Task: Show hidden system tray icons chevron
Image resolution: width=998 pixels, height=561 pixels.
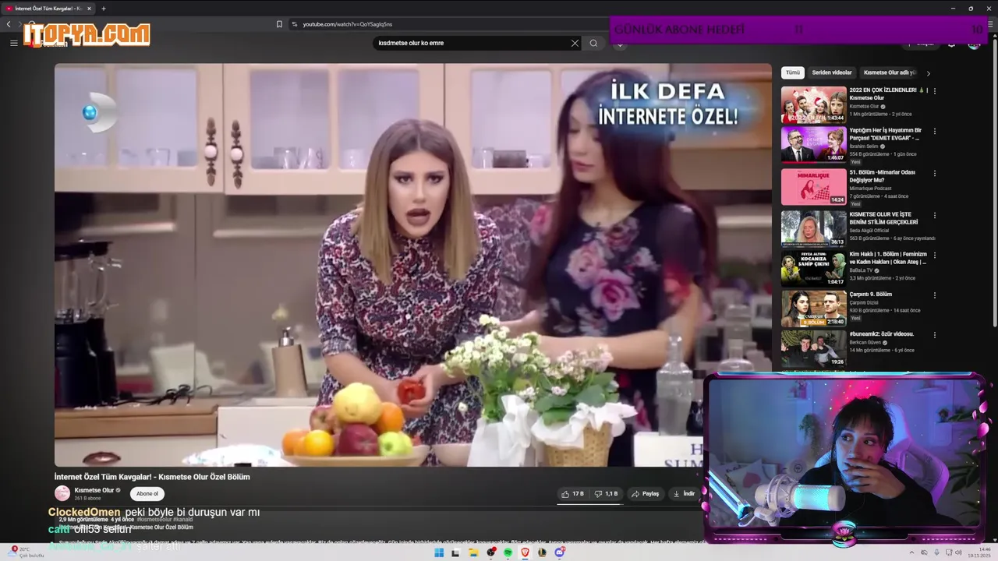Action: pyautogui.click(x=911, y=552)
